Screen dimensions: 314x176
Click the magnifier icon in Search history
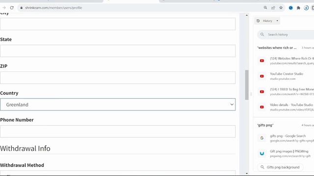coord(262,35)
